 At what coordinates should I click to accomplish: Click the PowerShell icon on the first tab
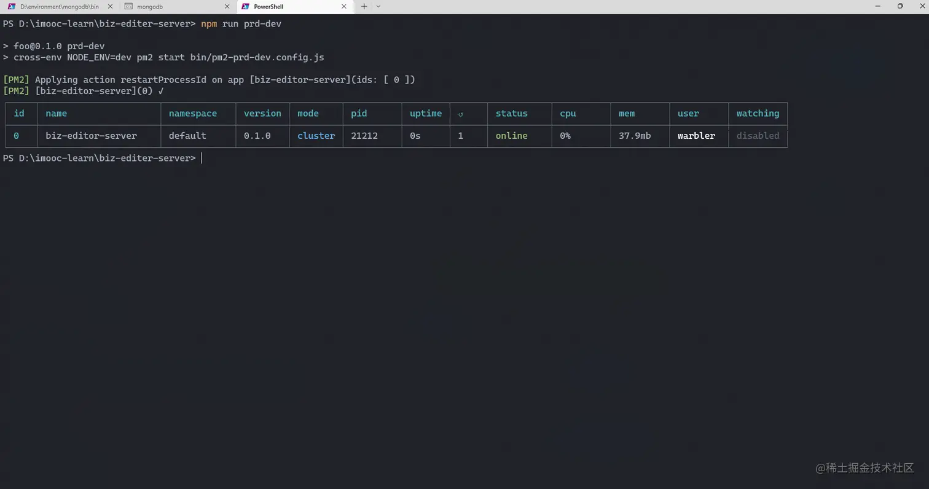pyautogui.click(x=11, y=7)
